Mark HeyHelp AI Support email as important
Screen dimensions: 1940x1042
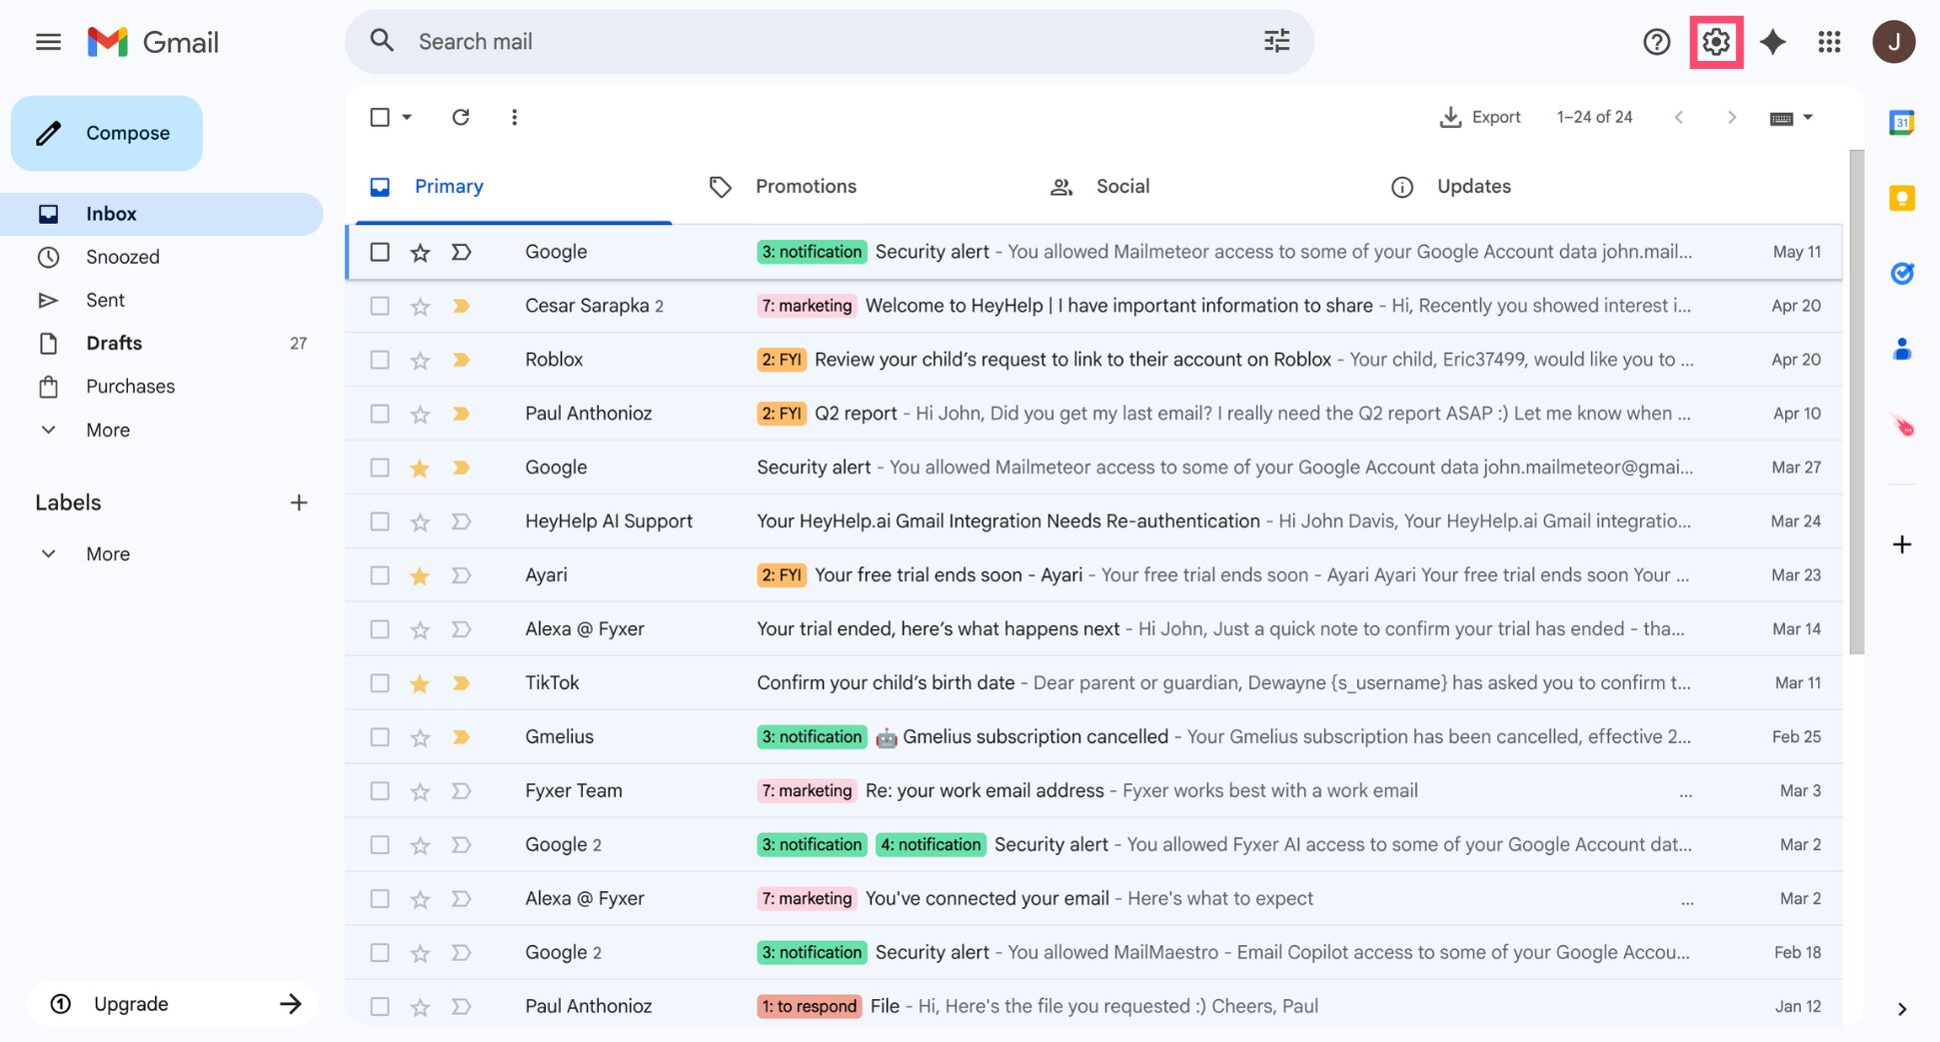[x=461, y=521]
